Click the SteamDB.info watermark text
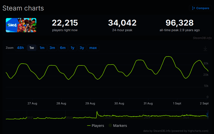 (x=202, y=38)
